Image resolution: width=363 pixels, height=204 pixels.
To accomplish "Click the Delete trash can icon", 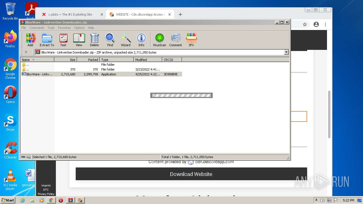I will coord(94,40).
